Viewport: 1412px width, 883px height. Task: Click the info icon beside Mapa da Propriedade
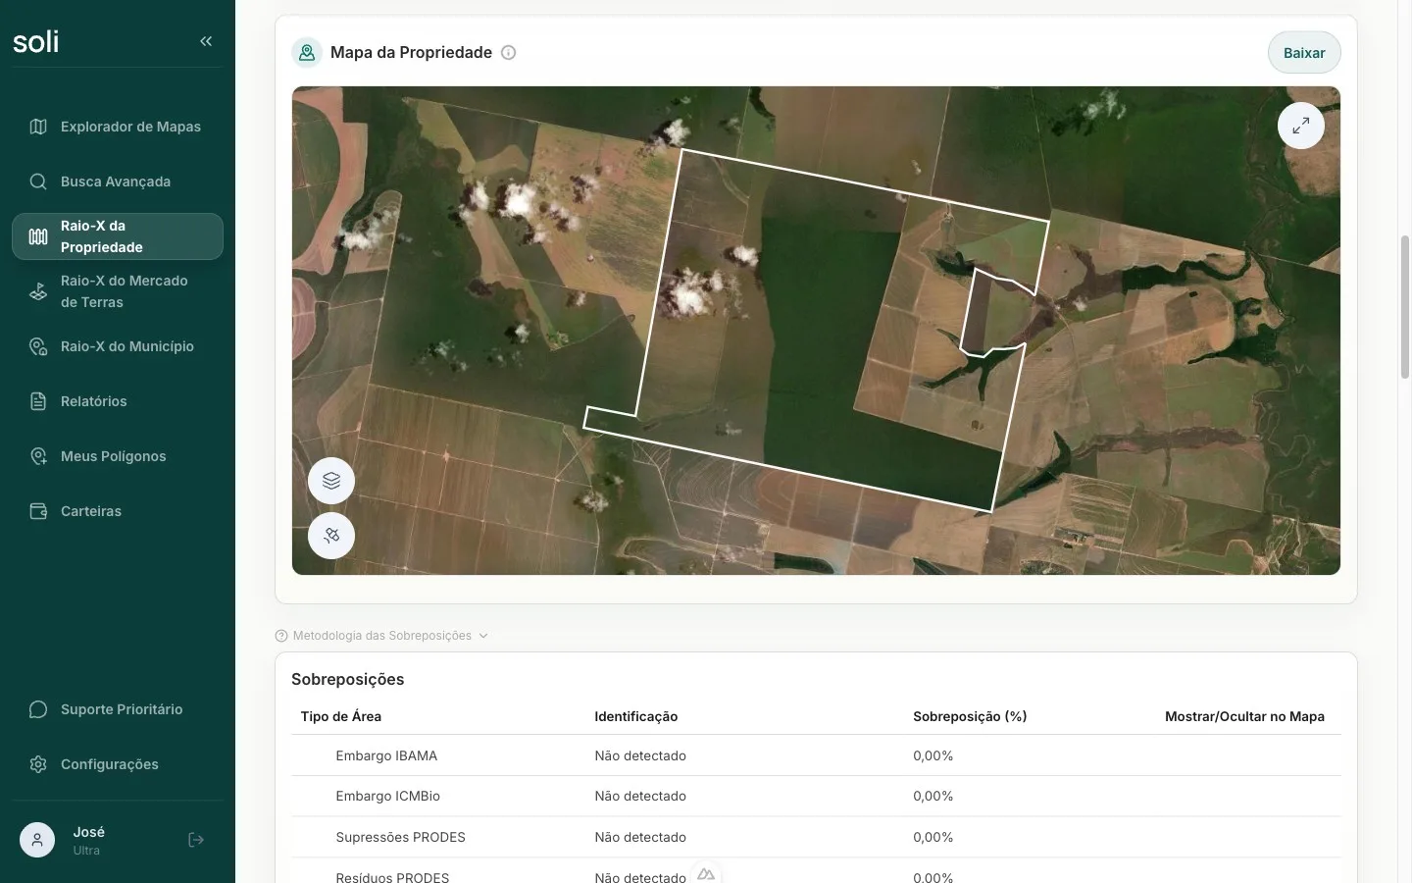(508, 53)
